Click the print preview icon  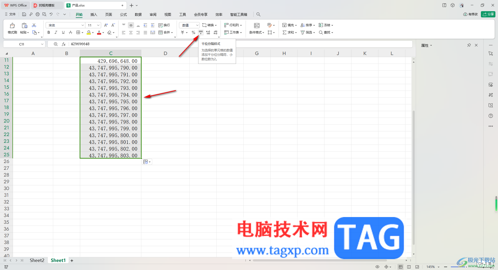pos(44,14)
